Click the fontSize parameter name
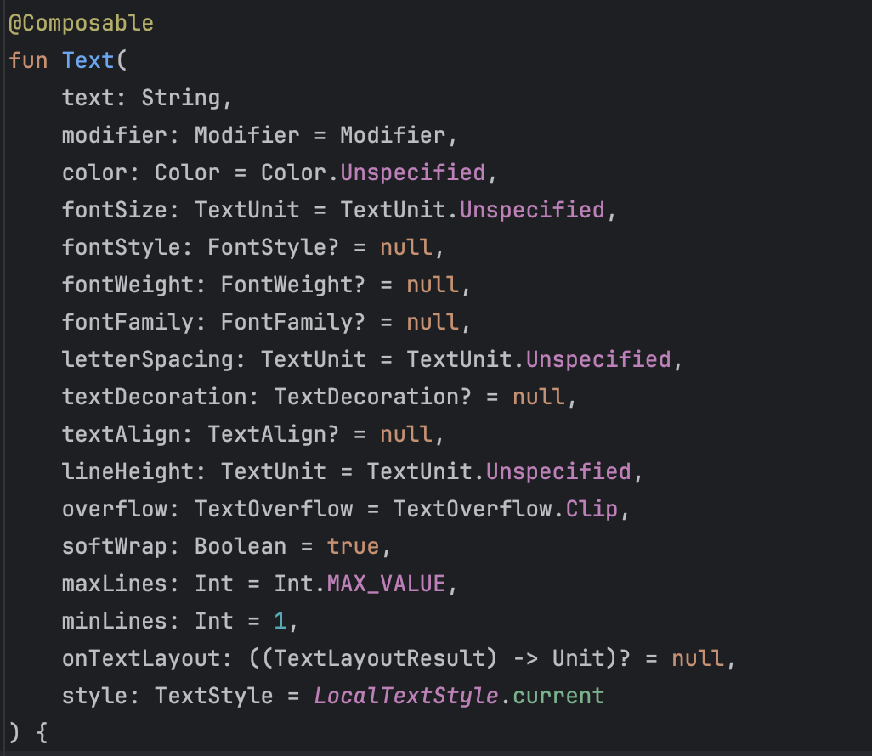The height and width of the screenshot is (756, 872). [x=115, y=210]
